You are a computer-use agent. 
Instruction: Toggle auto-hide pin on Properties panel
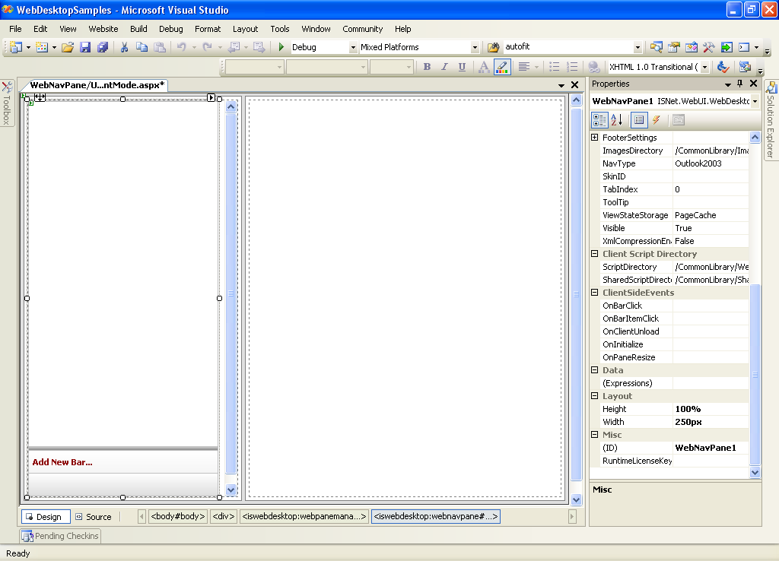pyautogui.click(x=739, y=84)
